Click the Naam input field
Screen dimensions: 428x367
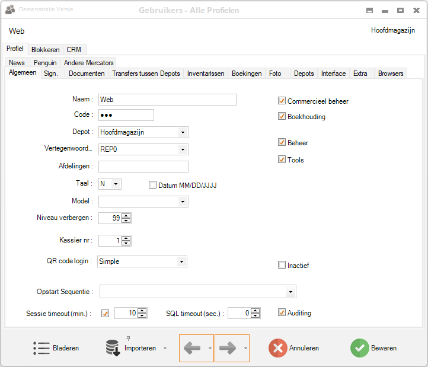click(x=167, y=100)
